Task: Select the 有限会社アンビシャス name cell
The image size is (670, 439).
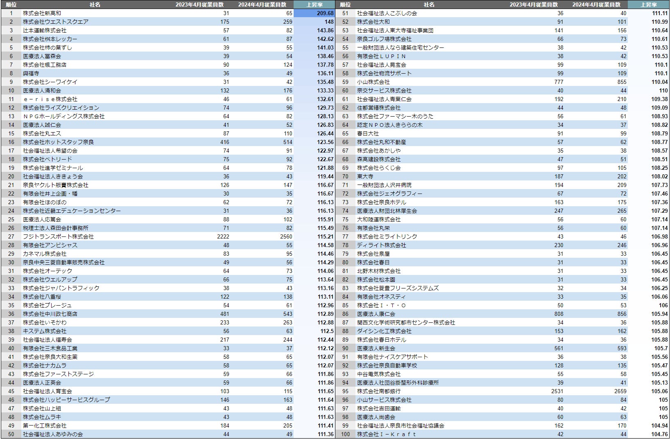Action: [x=50, y=245]
